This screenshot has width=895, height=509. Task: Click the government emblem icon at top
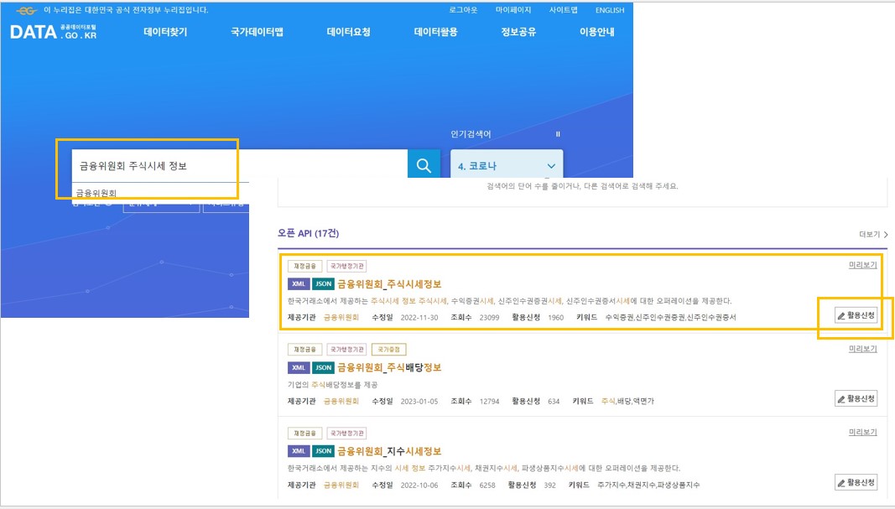click(x=27, y=10)
